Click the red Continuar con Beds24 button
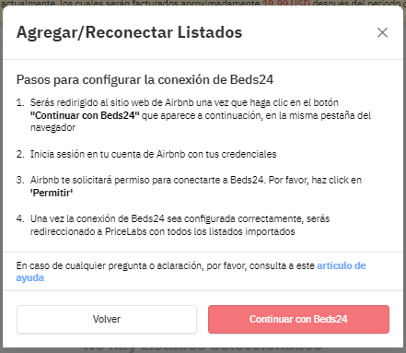This screenshot has width=406, height=353. click(x=298, y=319)
